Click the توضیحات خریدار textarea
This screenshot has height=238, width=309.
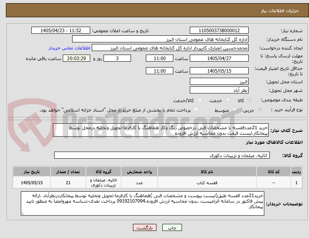tap(142, 203)
